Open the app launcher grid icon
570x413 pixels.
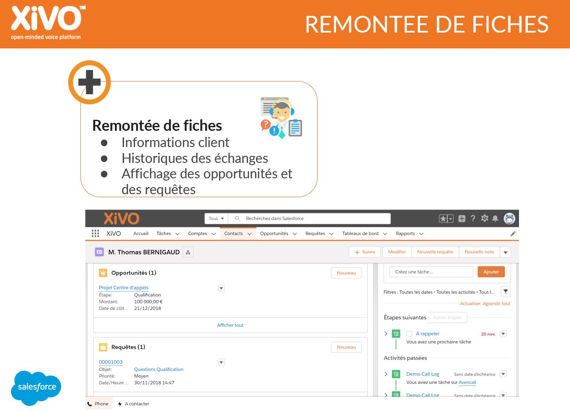95,233
